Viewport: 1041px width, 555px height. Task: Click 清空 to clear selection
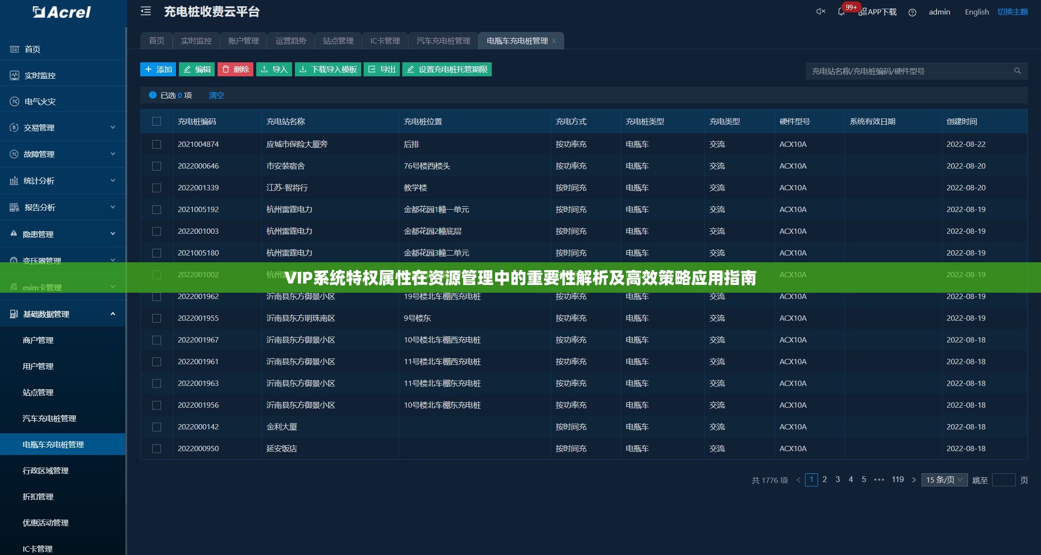point(216,95)
